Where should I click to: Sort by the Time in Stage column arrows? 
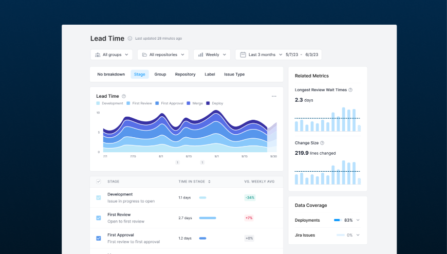pyautogui.click(x=209, y=182)
